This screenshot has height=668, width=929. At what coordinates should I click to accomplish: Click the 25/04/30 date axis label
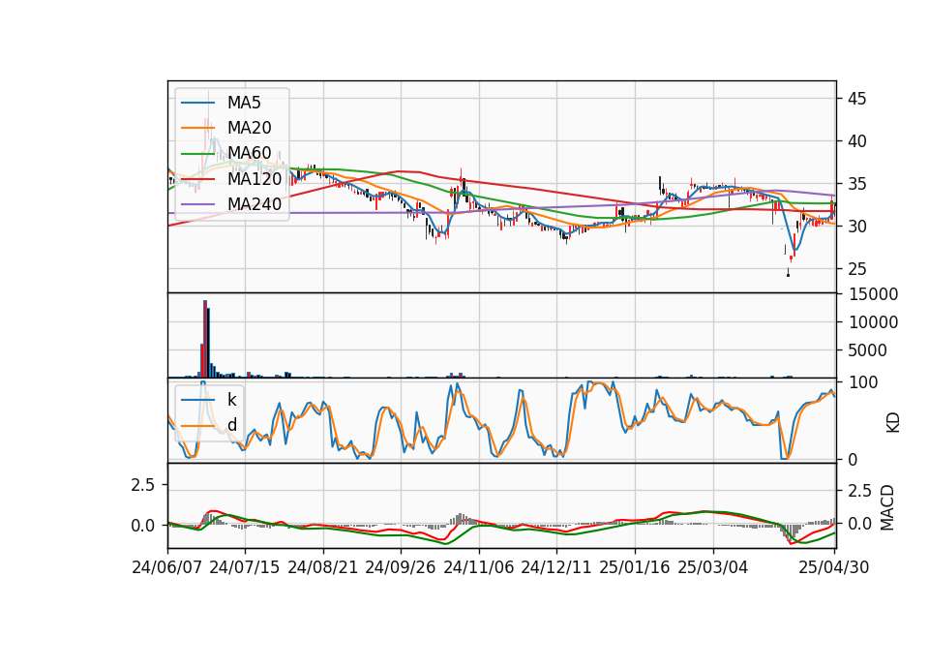833,567
